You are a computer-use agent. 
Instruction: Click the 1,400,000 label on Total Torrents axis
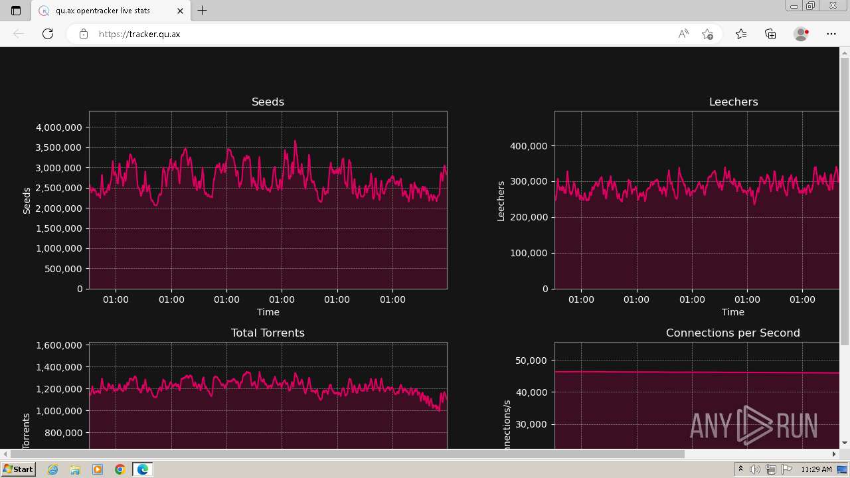[x=59, y=367]
